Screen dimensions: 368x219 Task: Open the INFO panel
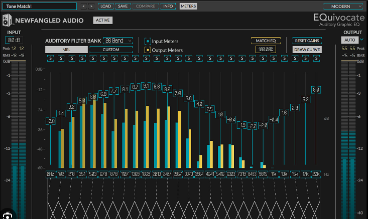coord(168,7)
